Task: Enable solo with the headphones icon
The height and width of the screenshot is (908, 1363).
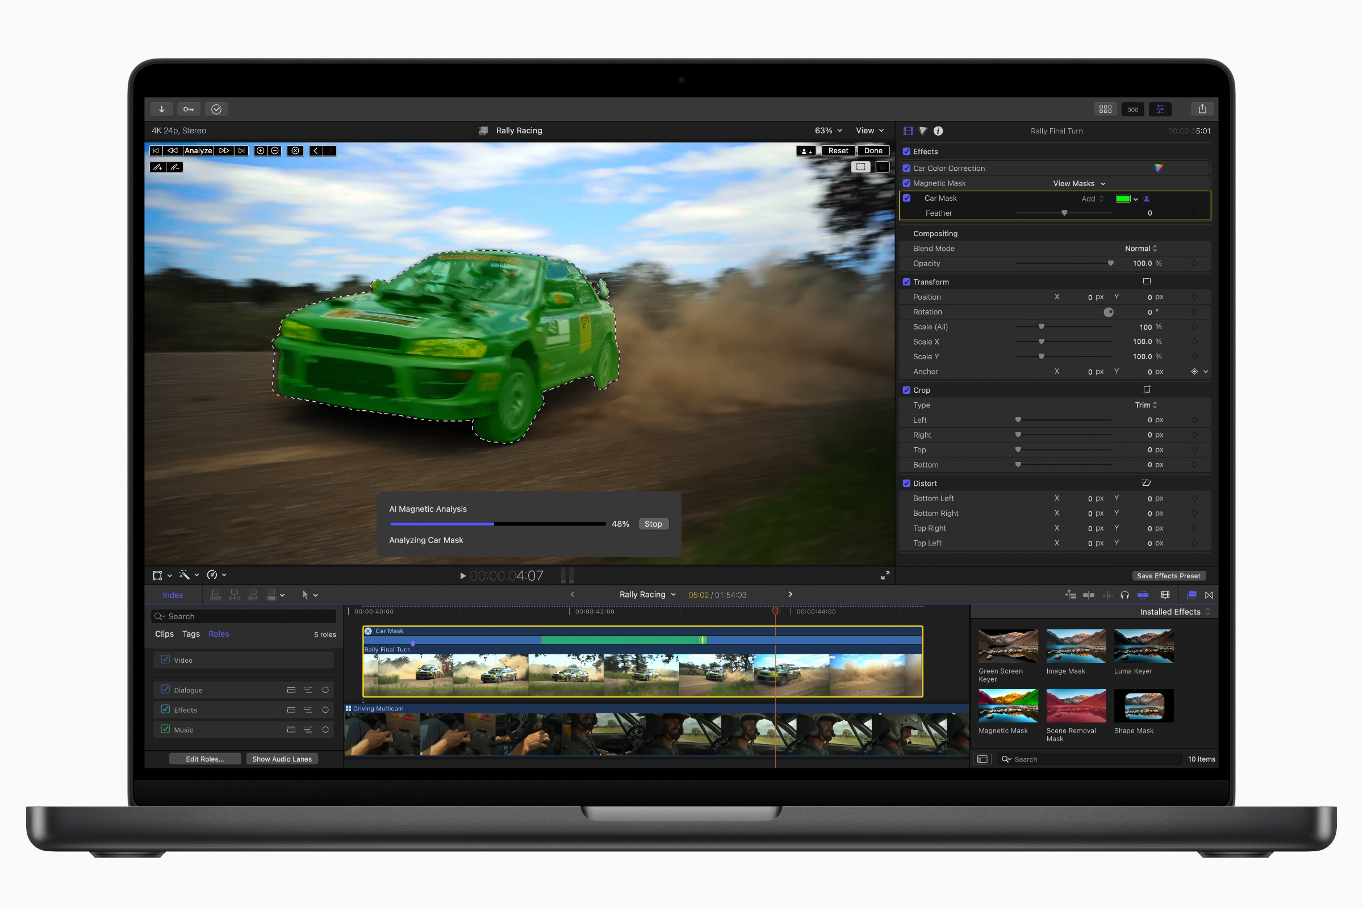Action: tap(1126, 595)
